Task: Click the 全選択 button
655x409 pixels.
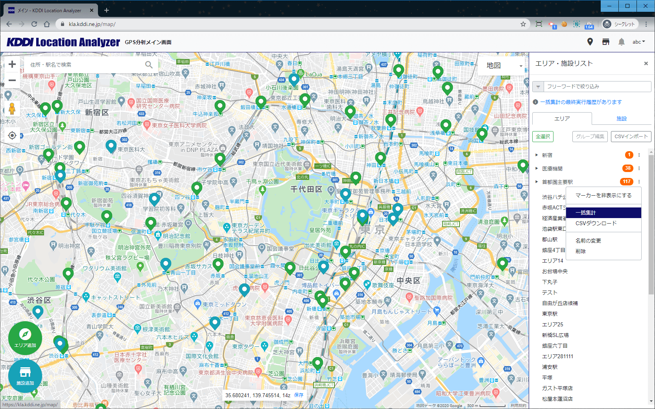Action: (x=543, y=137)
